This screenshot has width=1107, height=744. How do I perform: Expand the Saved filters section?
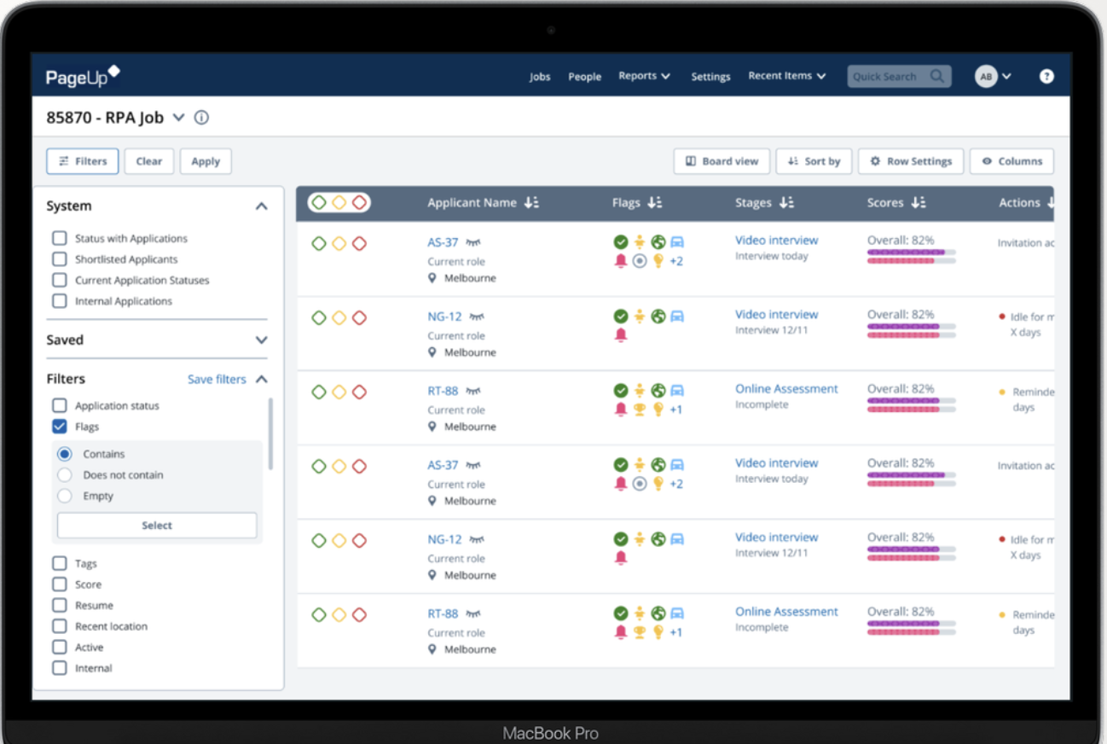262,339
